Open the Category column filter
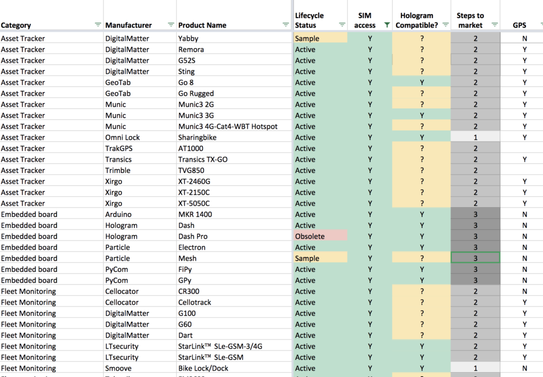This screenshot has width=543, height=377. pos(98,25)
